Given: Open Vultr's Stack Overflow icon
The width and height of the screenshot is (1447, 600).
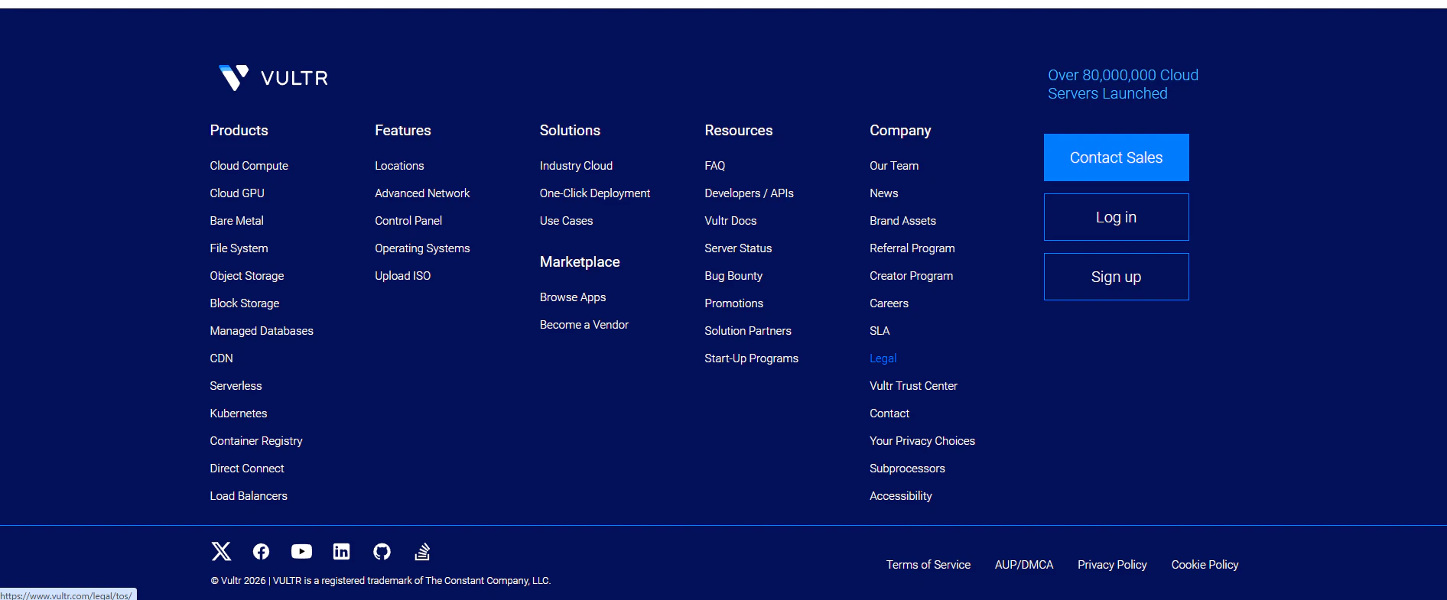Looking at the screenshot, I should (x=422, y=551).
